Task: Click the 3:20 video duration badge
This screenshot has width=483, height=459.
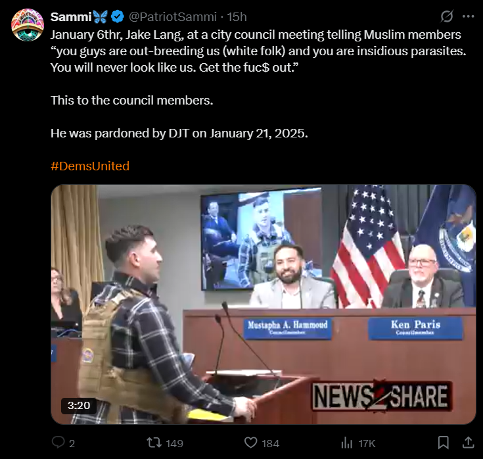Action: [79, 405]
